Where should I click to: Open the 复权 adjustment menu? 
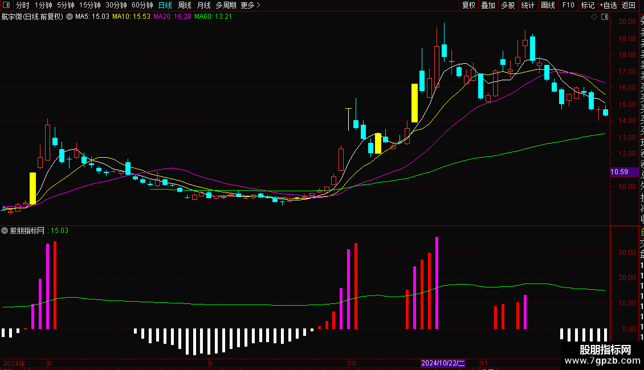468,5
